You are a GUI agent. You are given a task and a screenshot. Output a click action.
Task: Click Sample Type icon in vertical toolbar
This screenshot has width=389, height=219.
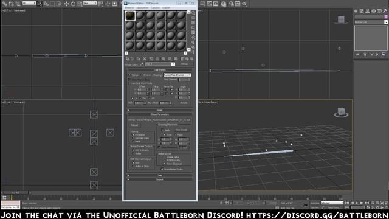click(193, 13)
